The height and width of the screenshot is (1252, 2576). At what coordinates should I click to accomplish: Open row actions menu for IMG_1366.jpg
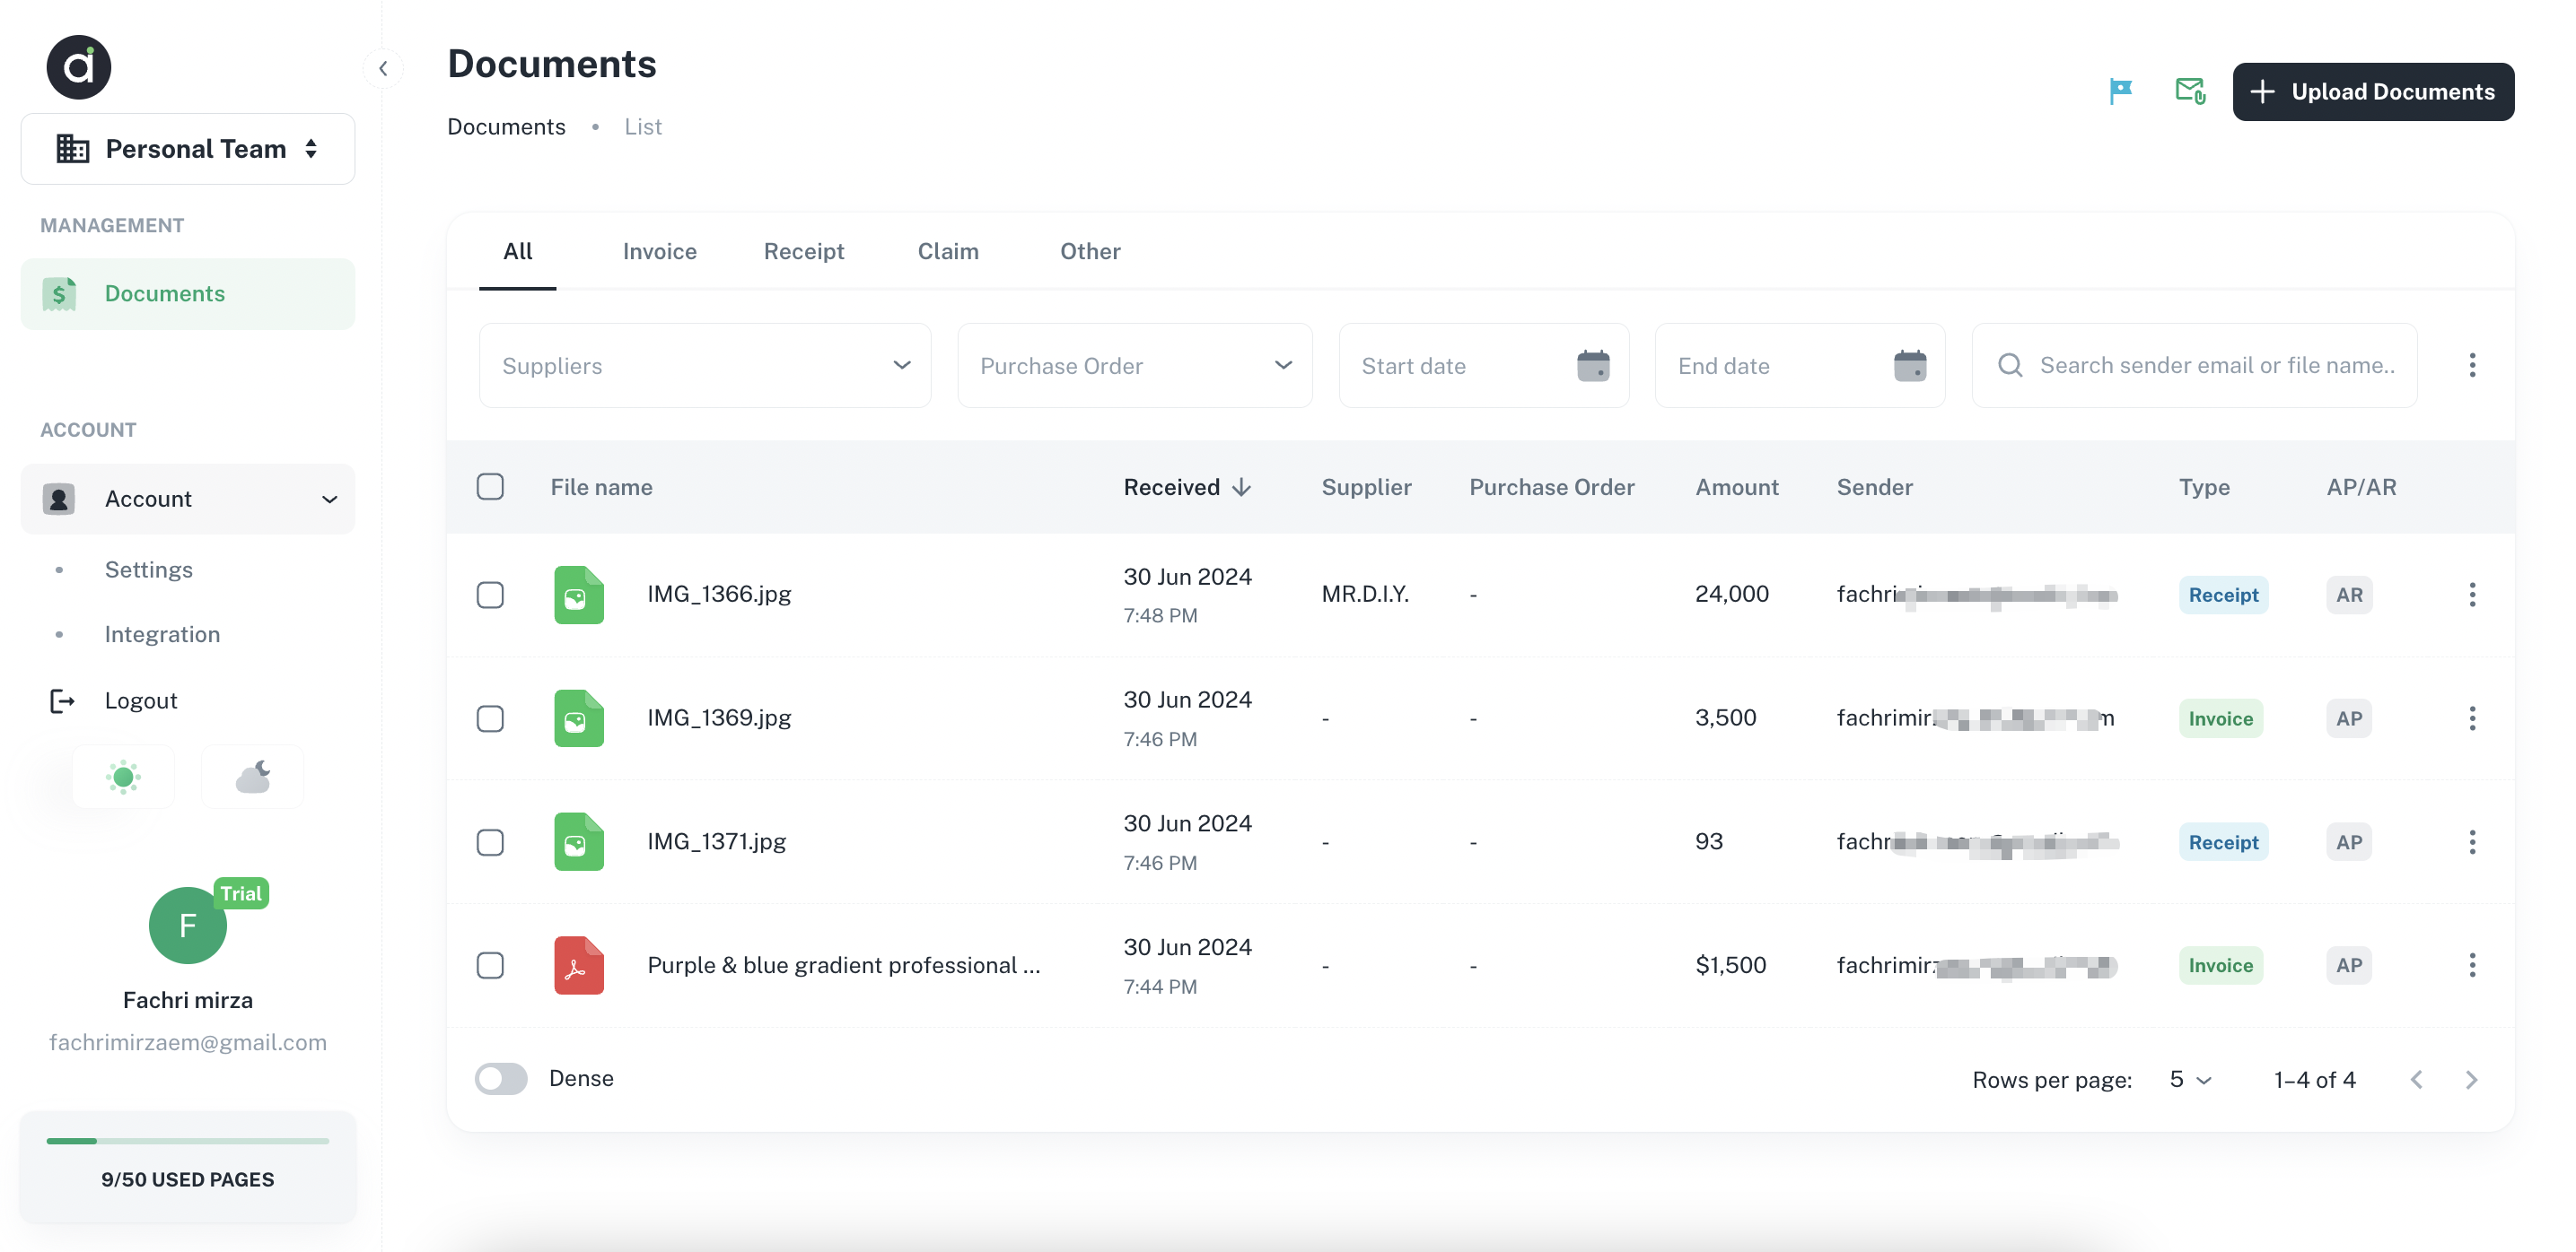[2472, 595]
